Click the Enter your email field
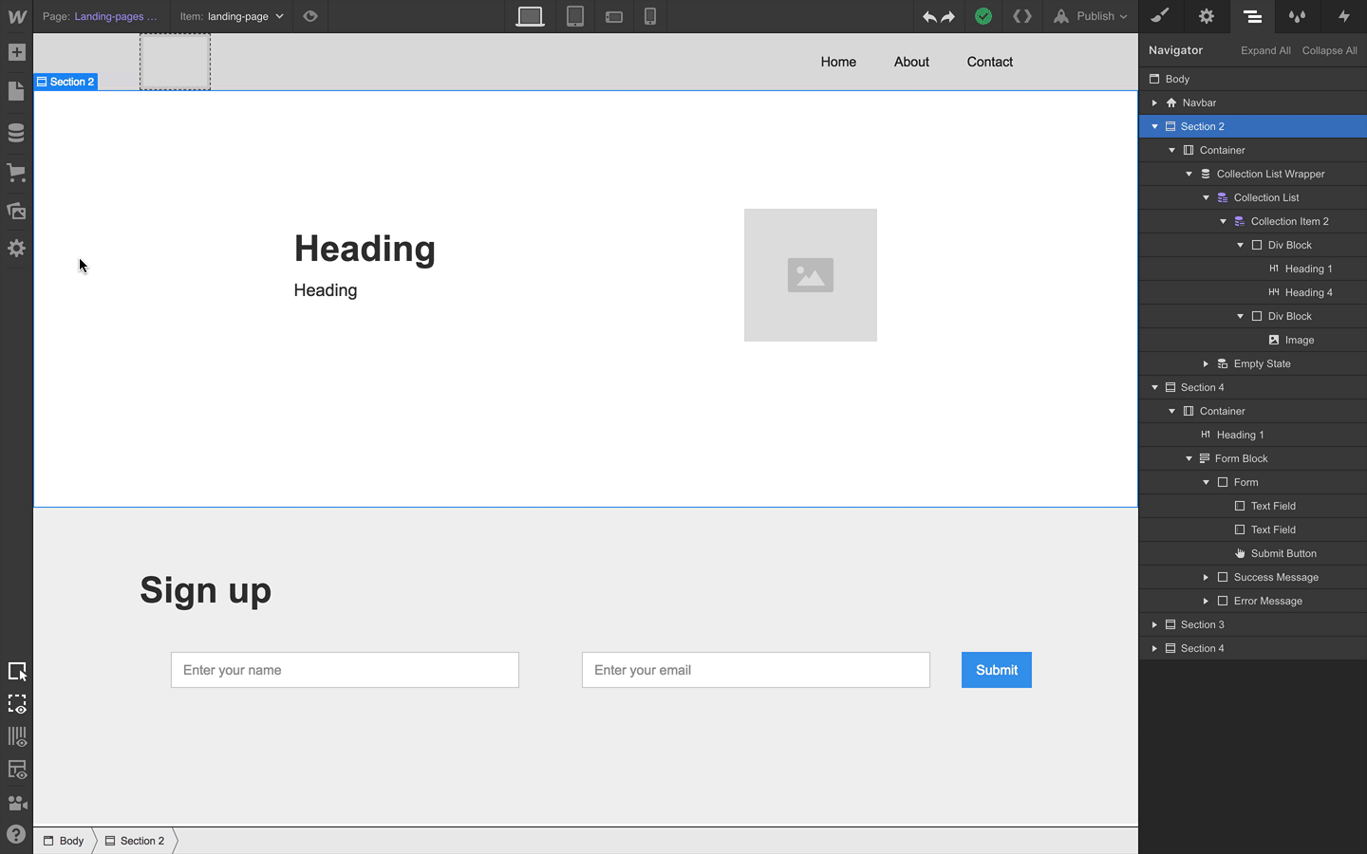The image size is (1367, 854). [x=756, y=670]
